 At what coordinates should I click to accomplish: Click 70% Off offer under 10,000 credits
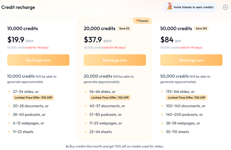tap(33, 97)
